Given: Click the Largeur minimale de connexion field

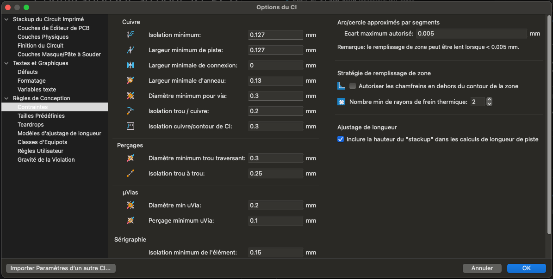Looking at the screenshot, I should click(275, 66).
